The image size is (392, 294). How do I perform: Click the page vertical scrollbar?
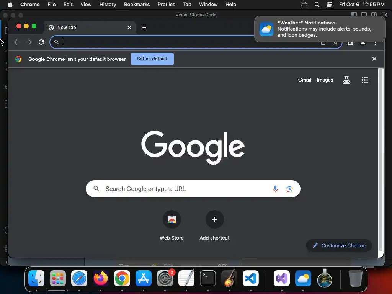(381, 160)
